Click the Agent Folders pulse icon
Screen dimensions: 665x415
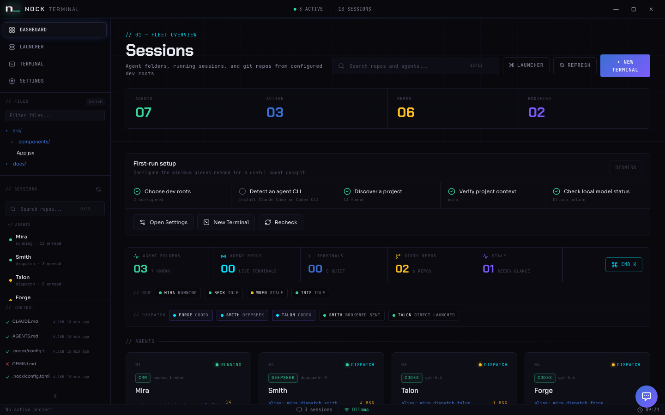136,256
